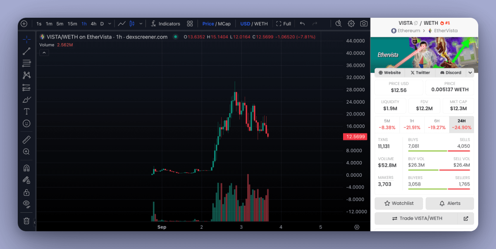This screenshot has width=496, height=249.
Task: Open the Website link
Action: click(x=389, y=73)
